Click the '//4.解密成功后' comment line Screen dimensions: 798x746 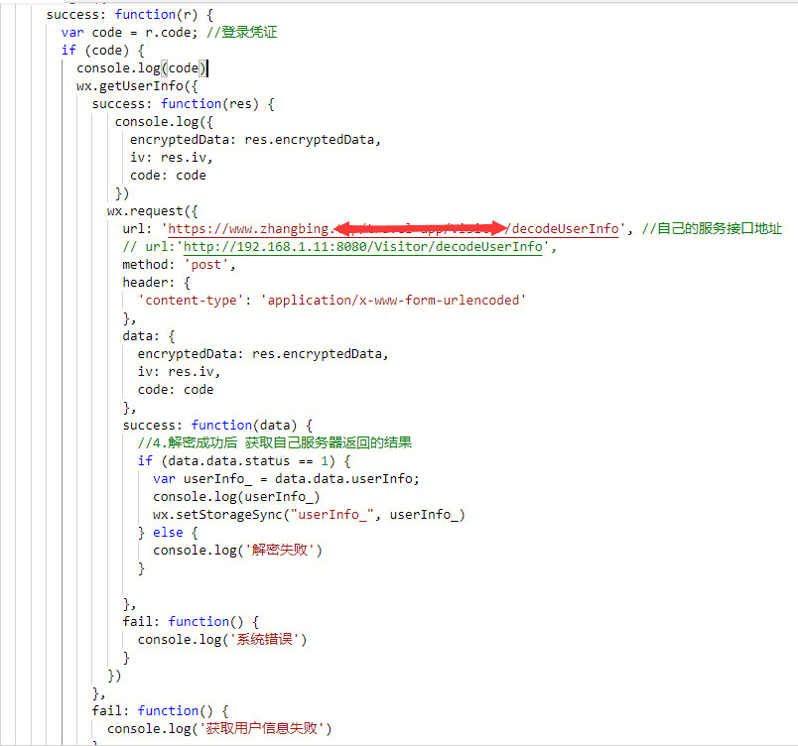click(x=275, y=442)
